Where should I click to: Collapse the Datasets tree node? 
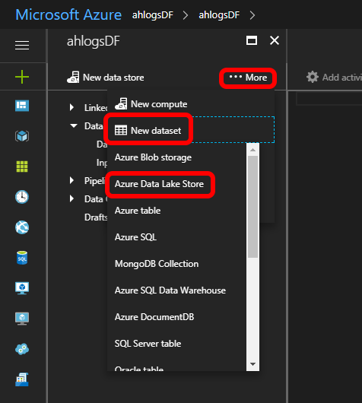point(74,125)
